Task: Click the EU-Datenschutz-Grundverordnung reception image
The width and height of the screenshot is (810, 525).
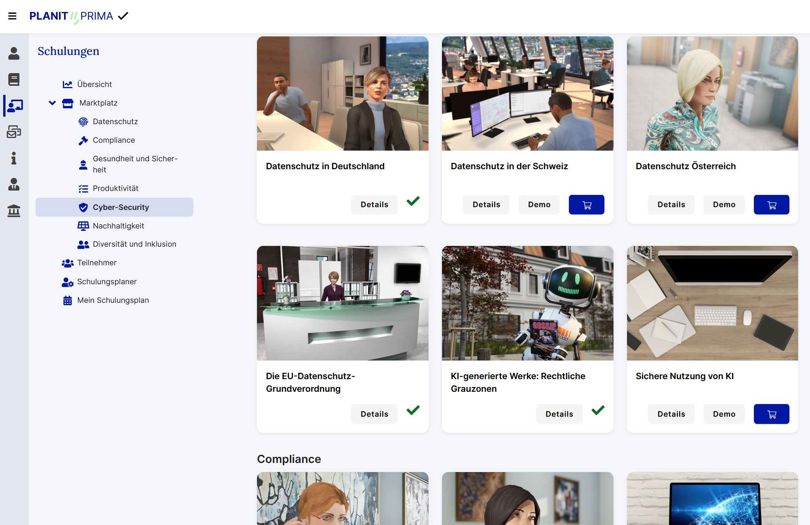Action: click(x=343, y=303)
